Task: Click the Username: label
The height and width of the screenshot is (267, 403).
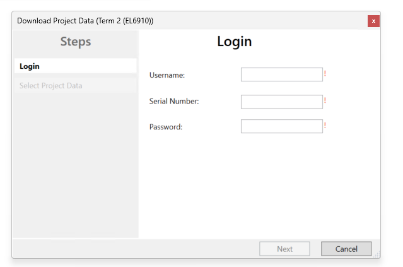Action: click(167, 75)
